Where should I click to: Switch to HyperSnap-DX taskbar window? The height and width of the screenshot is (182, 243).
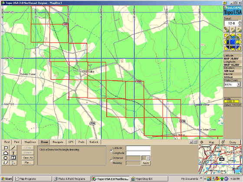tap(149, 179)
